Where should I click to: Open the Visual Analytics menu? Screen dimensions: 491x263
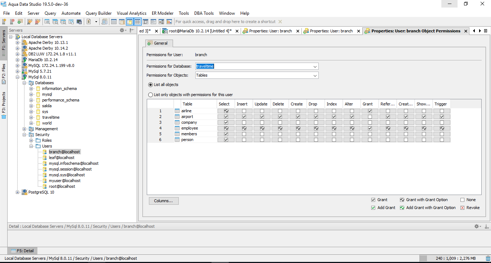pos(132,13)
